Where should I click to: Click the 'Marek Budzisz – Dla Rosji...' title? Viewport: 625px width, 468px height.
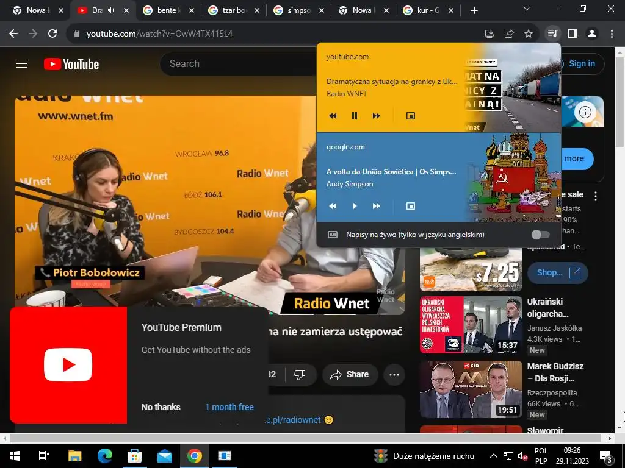tap(555, 372)
